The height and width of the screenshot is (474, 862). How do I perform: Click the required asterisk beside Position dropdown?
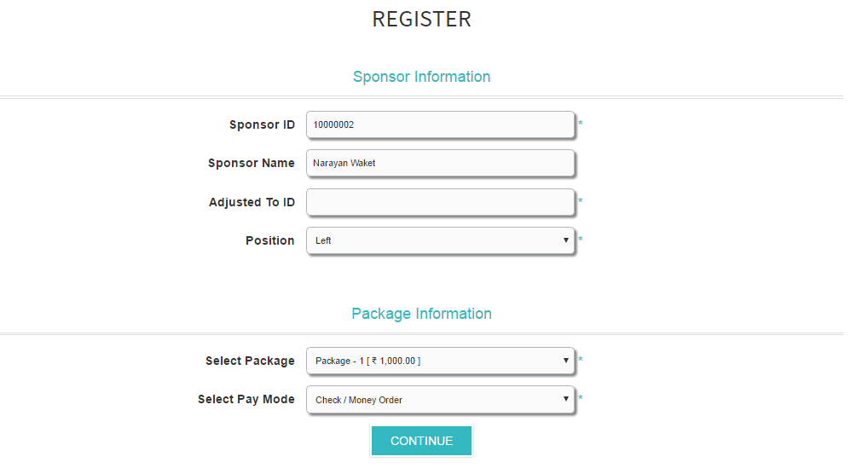581,240
